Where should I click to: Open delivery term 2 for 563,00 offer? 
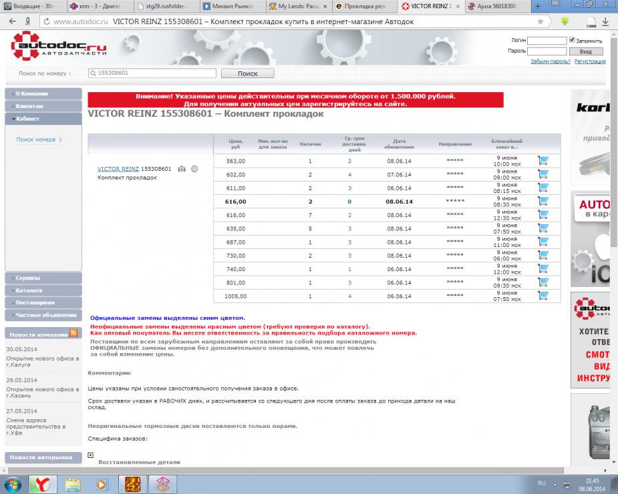(x=349, y=161)
